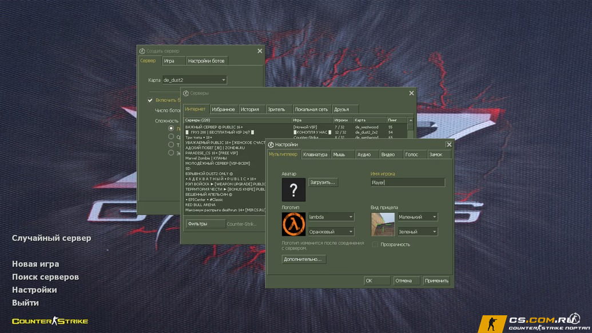Select the Максимум распрыга deathrun 14+ server
This screenshot has width=592, height=333.
pyautogui.click(x=225, y=210)
